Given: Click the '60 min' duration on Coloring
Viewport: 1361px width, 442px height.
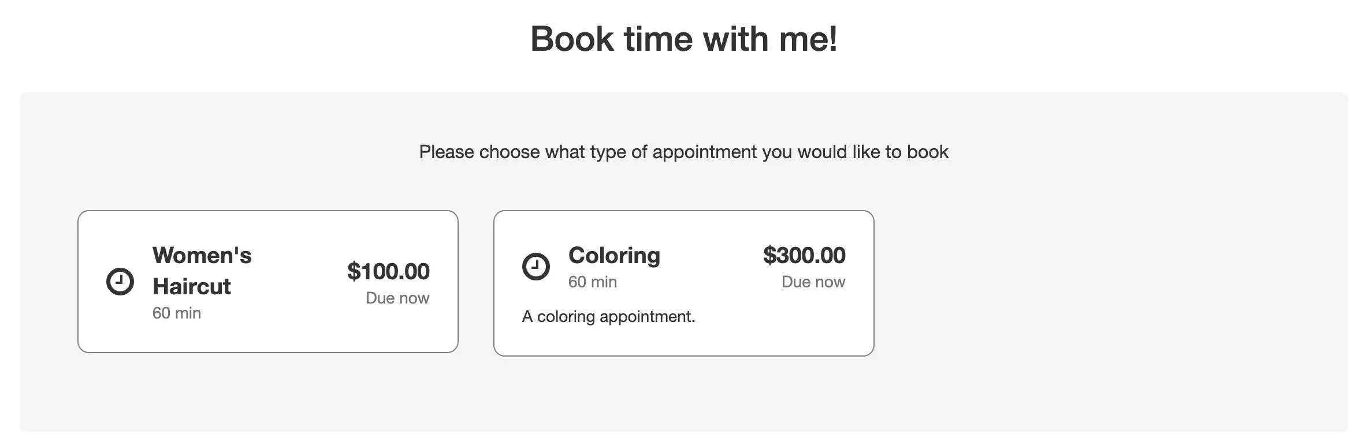Looking at the screenshot, I should 592,282.
